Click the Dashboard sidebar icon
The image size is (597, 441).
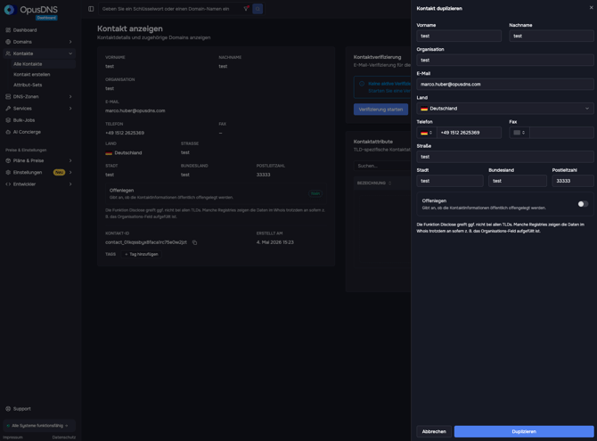tap(8, 30)
